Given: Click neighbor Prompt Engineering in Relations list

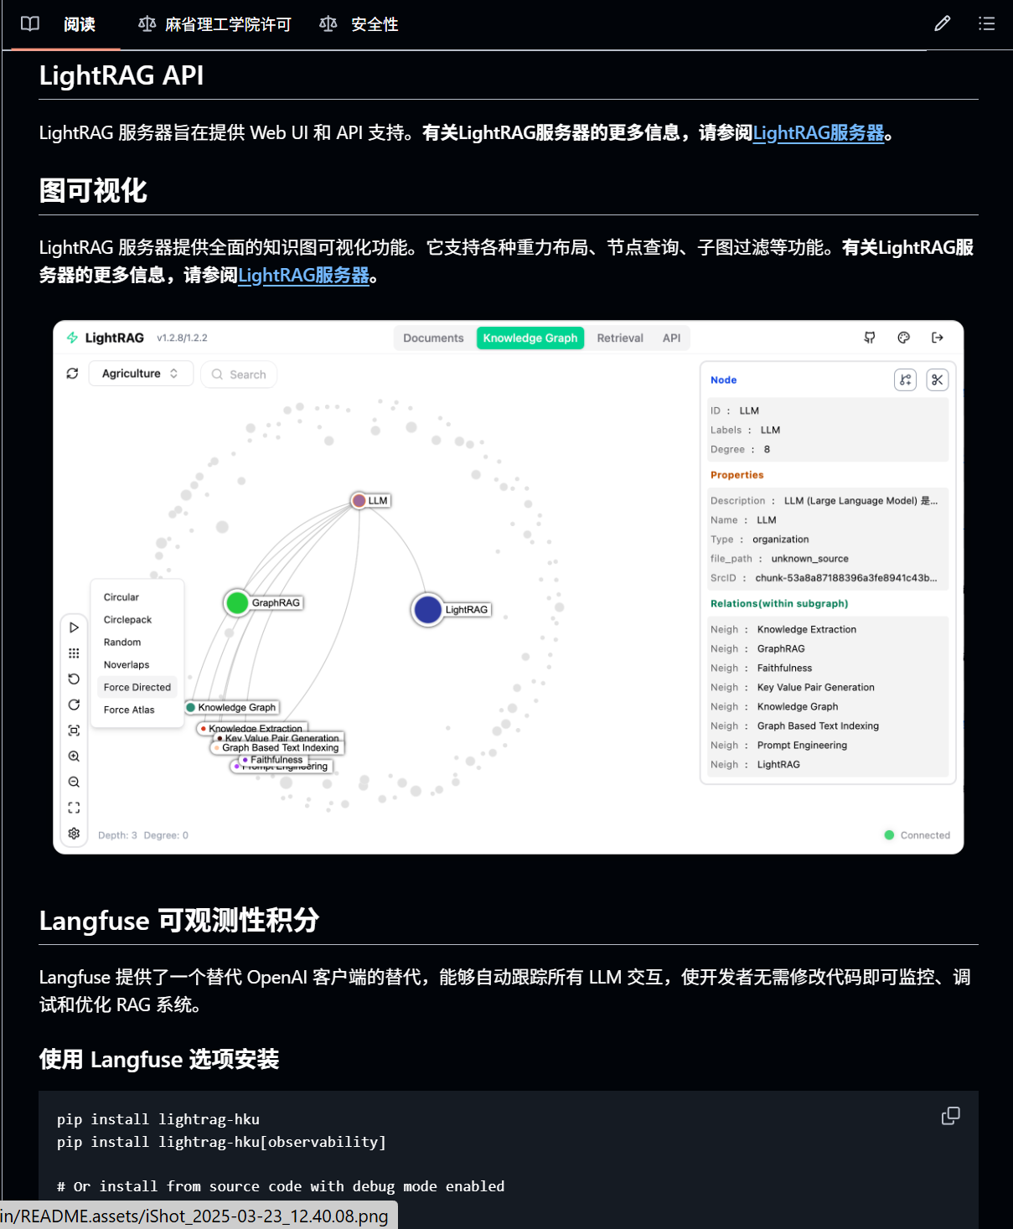Looking at the screenshot, I should [x=802, y=745].
